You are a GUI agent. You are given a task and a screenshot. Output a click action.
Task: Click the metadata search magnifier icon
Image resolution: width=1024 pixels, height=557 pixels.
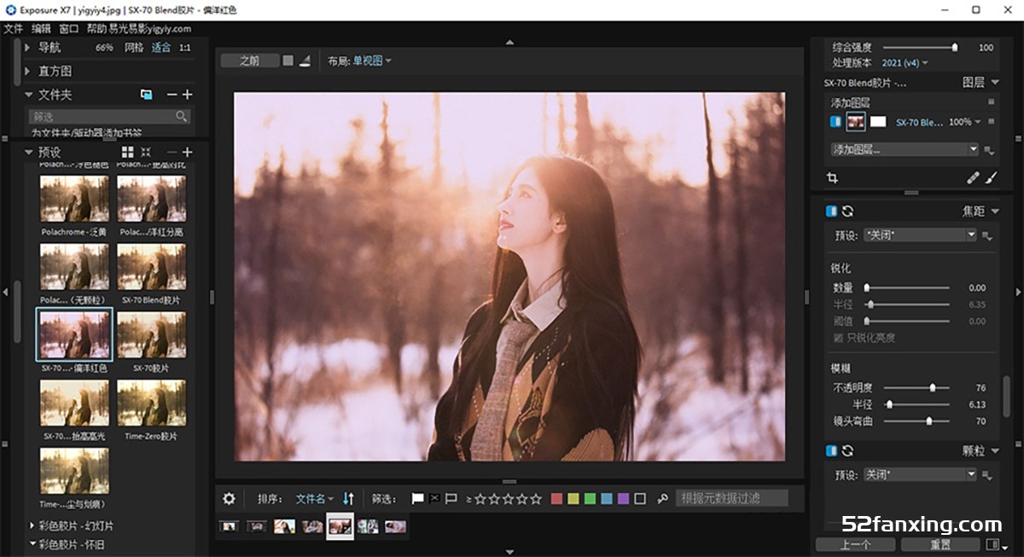pos(662,499)
